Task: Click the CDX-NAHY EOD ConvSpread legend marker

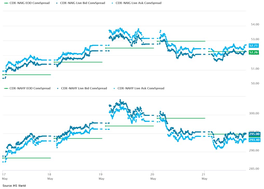Action: [x=6, y=88]
